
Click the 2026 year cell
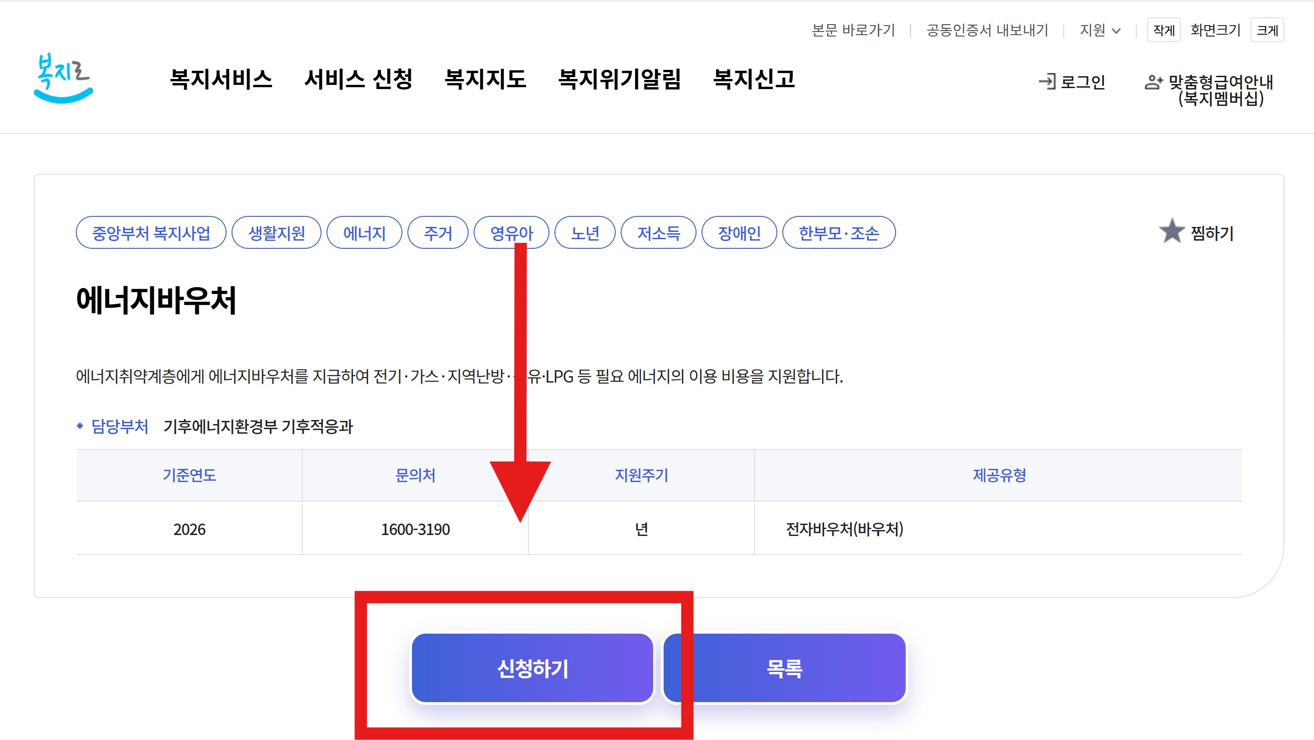coord(189,530)
